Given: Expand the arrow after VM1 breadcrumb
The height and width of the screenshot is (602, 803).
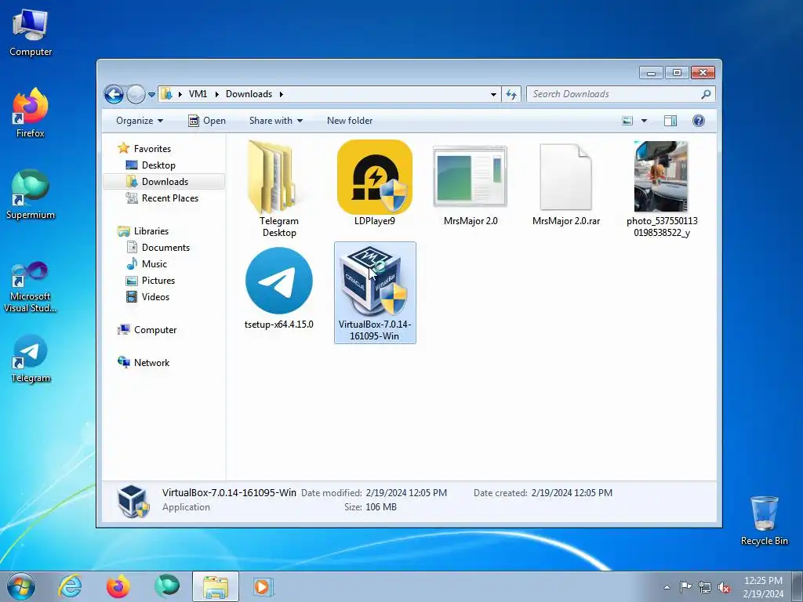Looking at the screenshot, I should click(216, 95).
